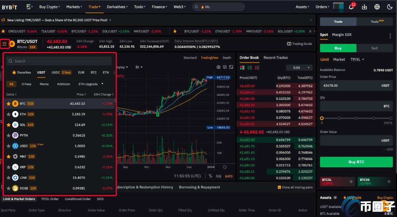The height and width of the screenshot is (217, 397).
Task: Unfavorite SOL via its star
Action: [9, 125]
